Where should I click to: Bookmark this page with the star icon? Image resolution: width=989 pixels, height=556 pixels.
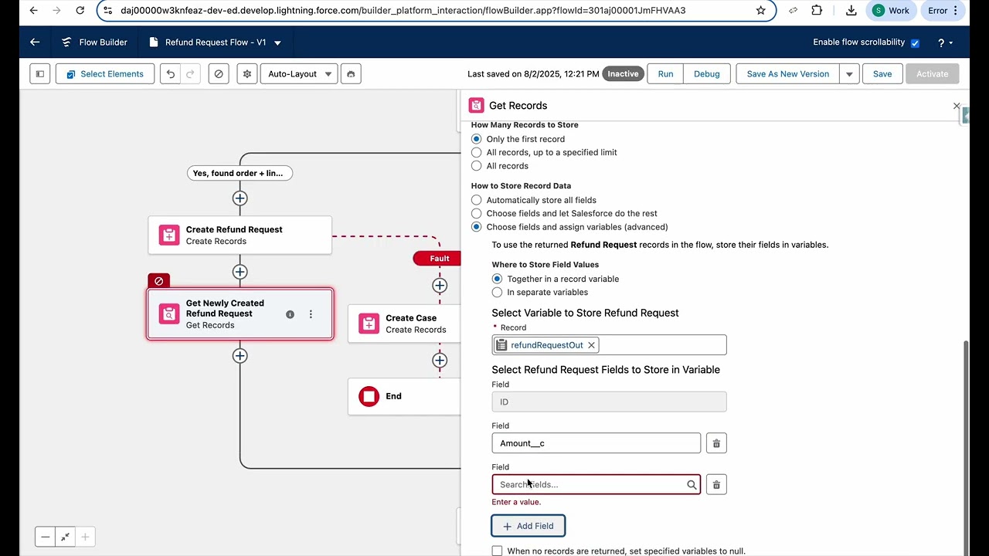tap(760, 10)
